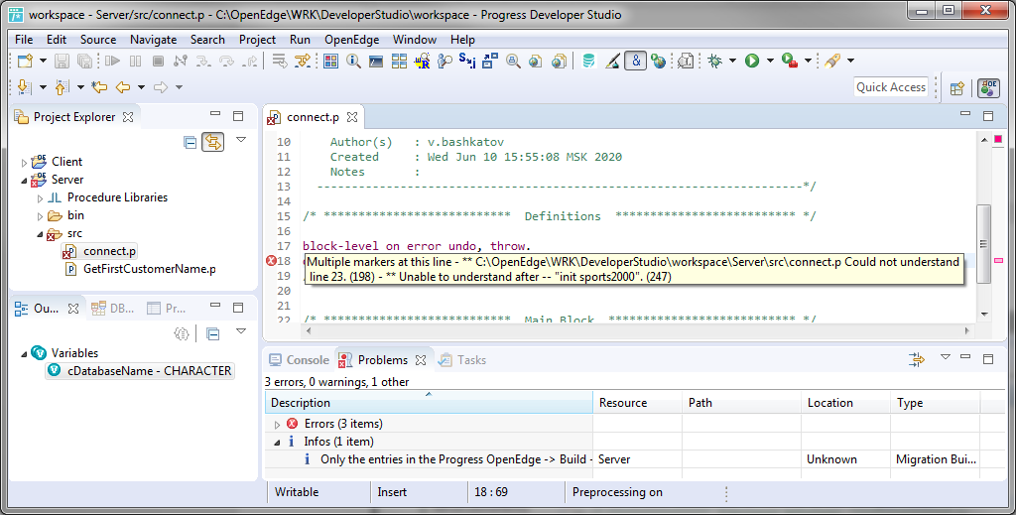Click the Open Perspective icon
Screen dimensions: 1016x515
point(957,88)
